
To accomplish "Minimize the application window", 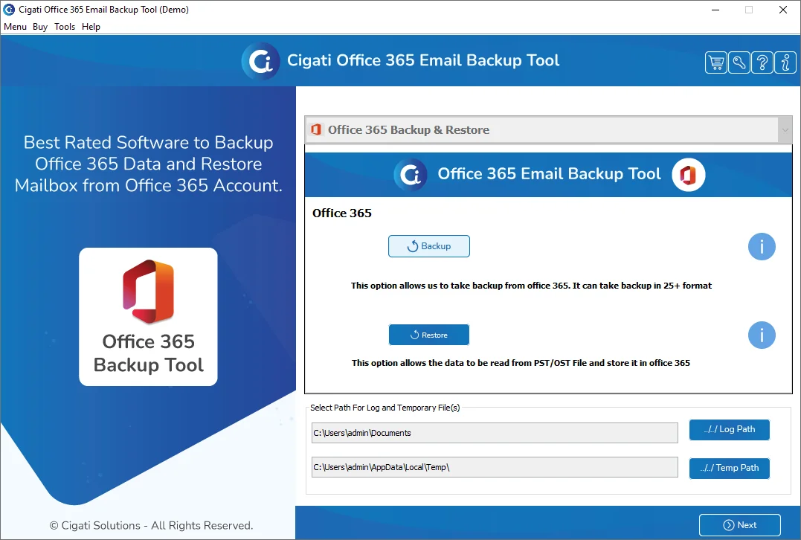I will [x=715, y=10].
